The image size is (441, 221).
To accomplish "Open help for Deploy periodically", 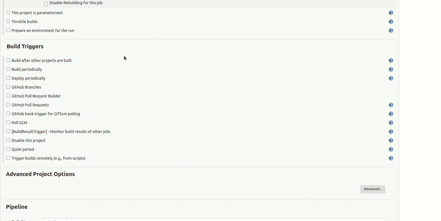I will tap(391, 78).
